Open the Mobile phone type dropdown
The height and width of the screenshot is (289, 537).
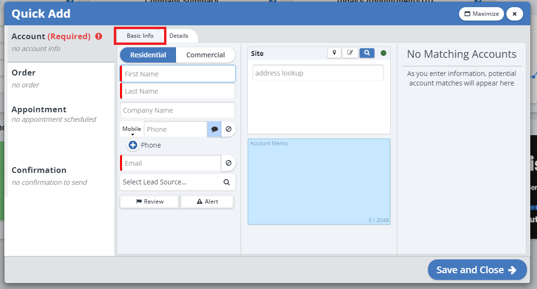point(132,129)
